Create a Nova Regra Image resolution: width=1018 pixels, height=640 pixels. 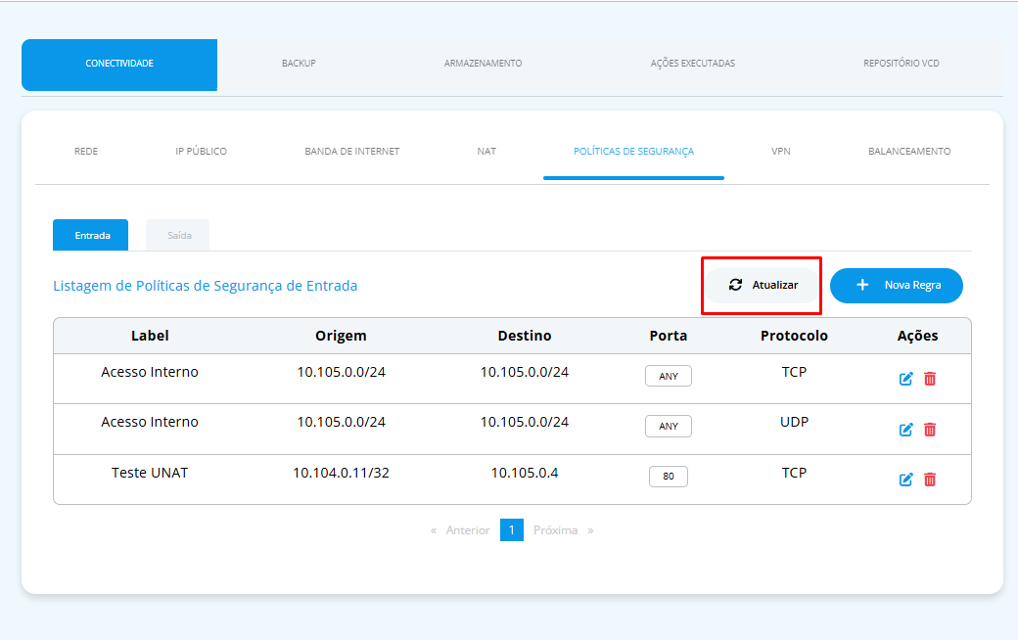click(897, 286)
